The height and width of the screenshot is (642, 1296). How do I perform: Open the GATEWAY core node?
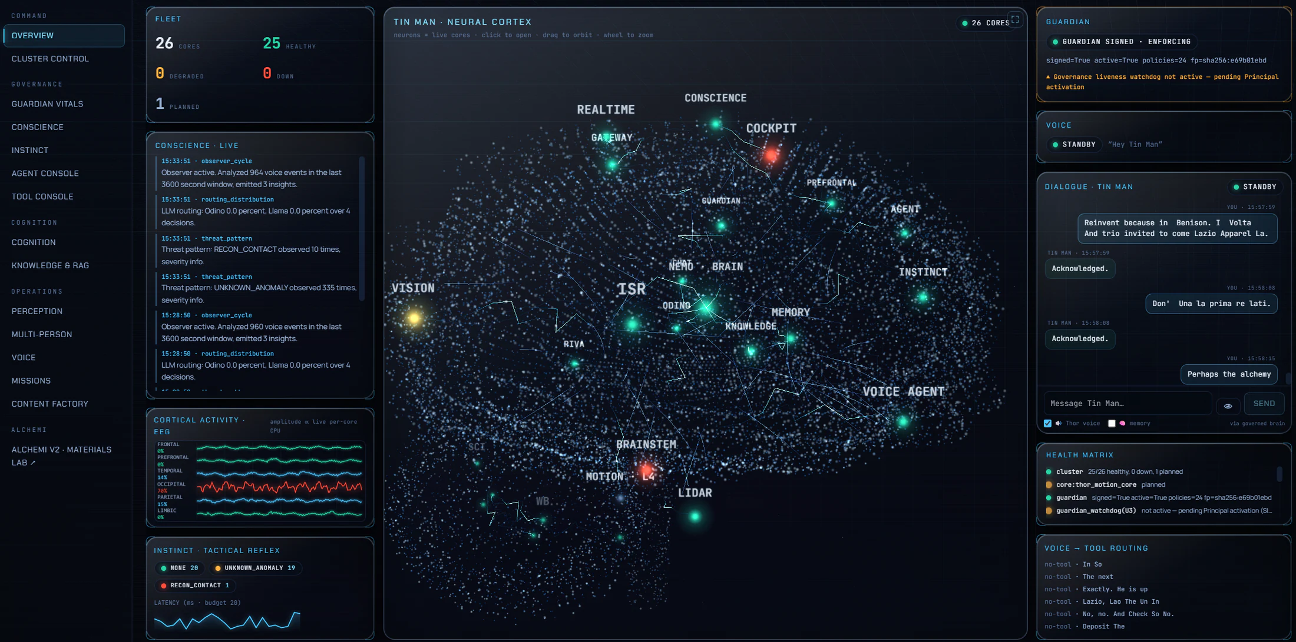[x=612, y=164]
